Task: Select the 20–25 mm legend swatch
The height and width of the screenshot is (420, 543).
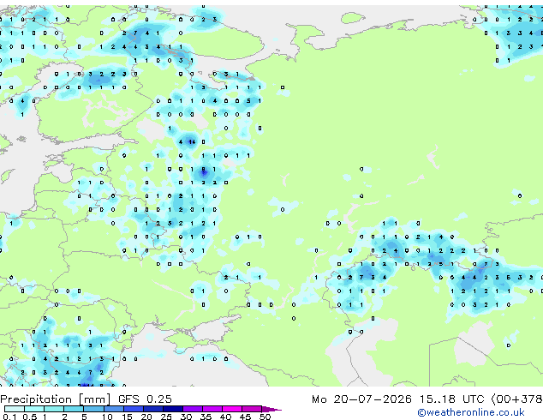Action: click(x=152, y=409)
